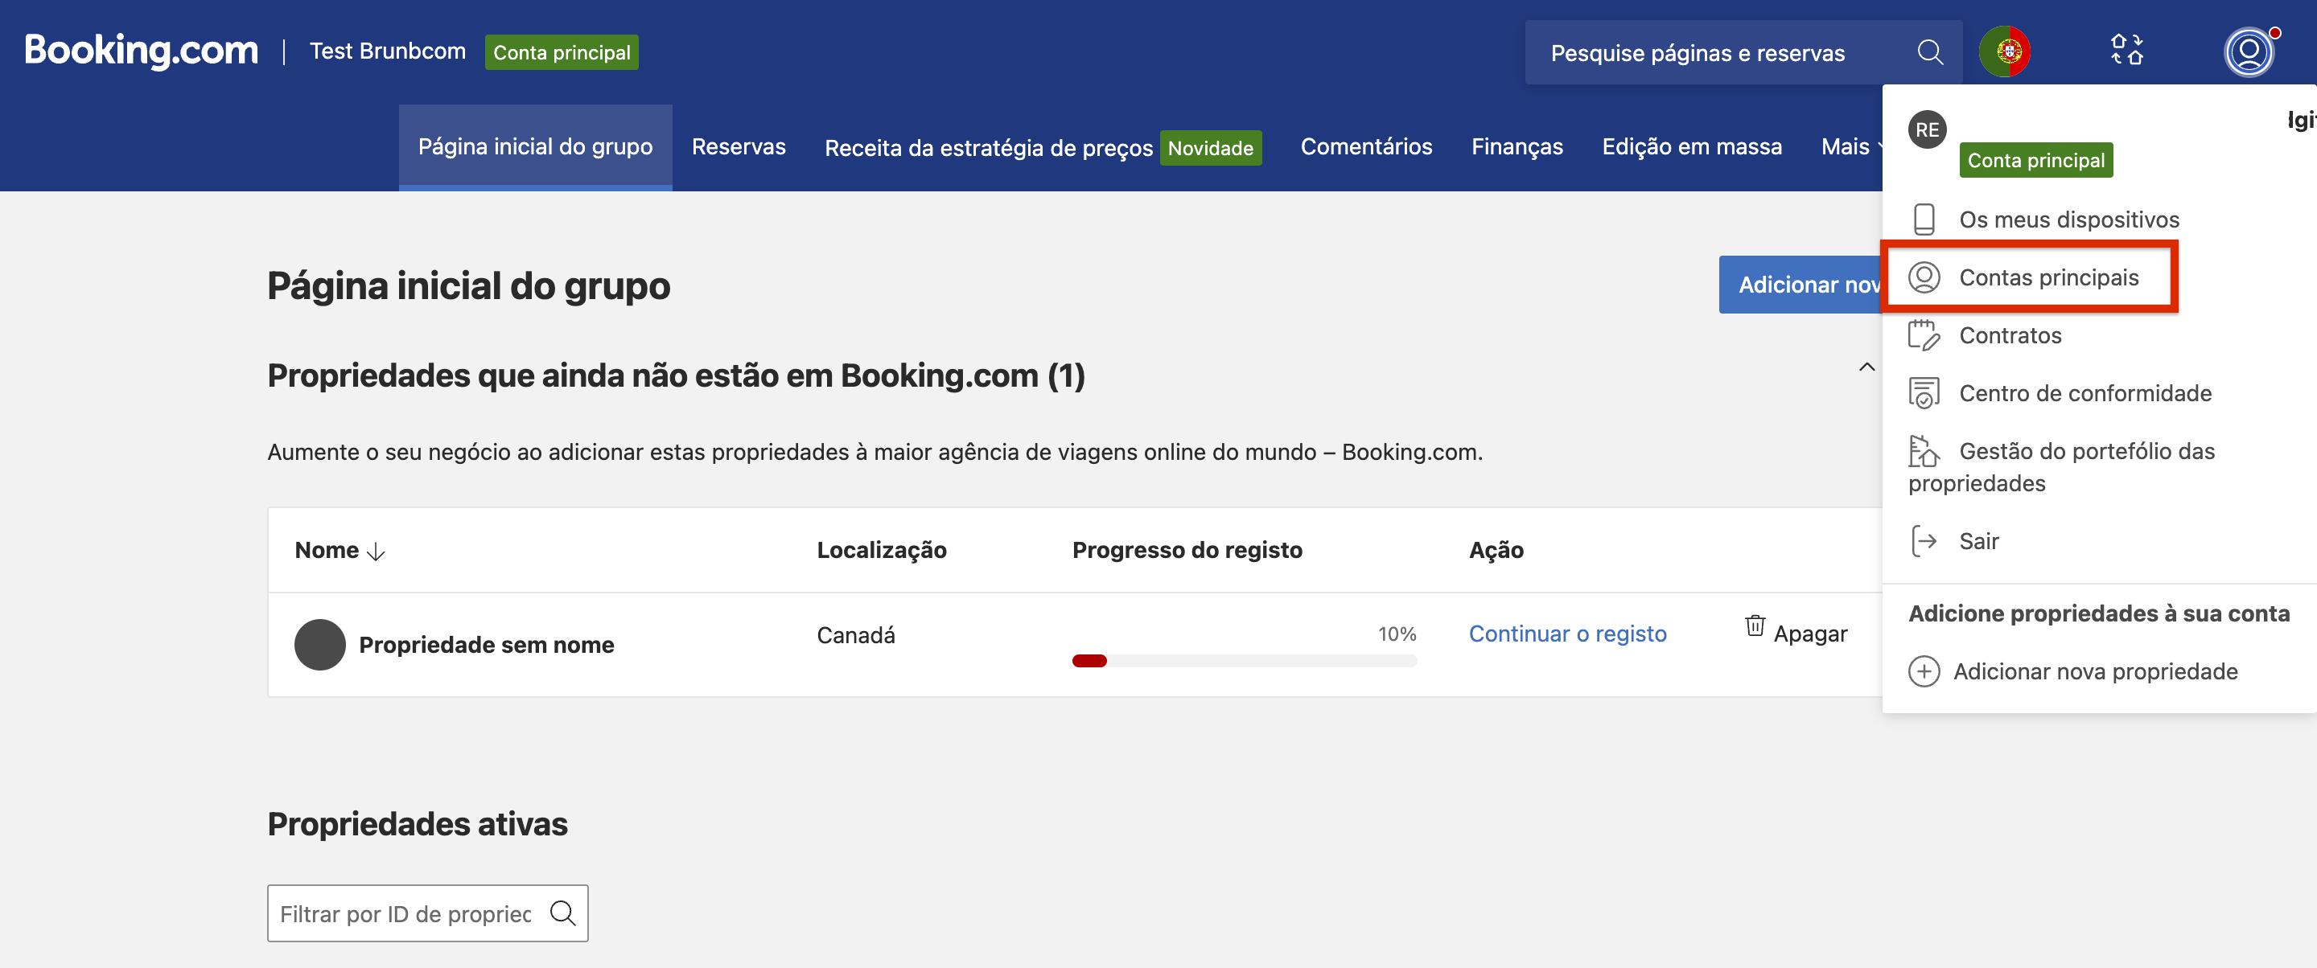
Task: Click the 10% registration progress bar
Action: (x=1243, y=661)
